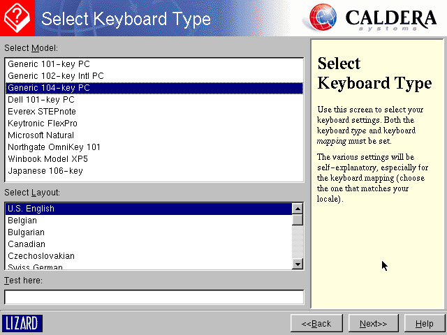The image size is (447, 335).
Task: Pick Everex STEPnote keyboard model
Action: (x=42, y=112)
